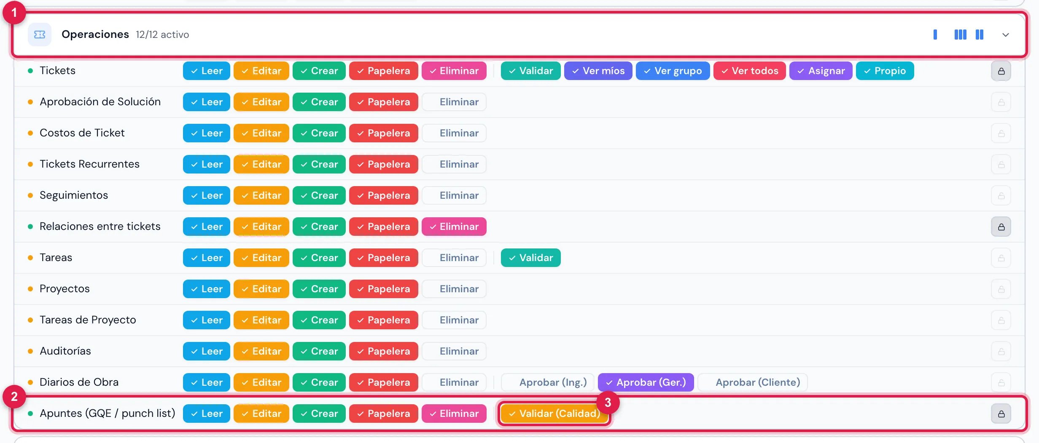Disable Leer for Tareas de Proyecto
1039x443 pixels.
(207, 320)
